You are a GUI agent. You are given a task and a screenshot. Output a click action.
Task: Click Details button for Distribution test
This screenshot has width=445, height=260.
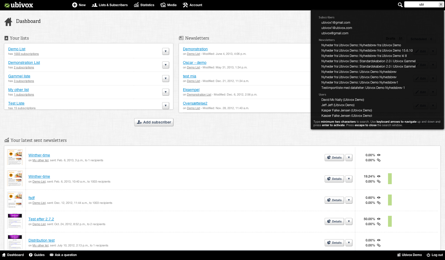pos(334,243)
